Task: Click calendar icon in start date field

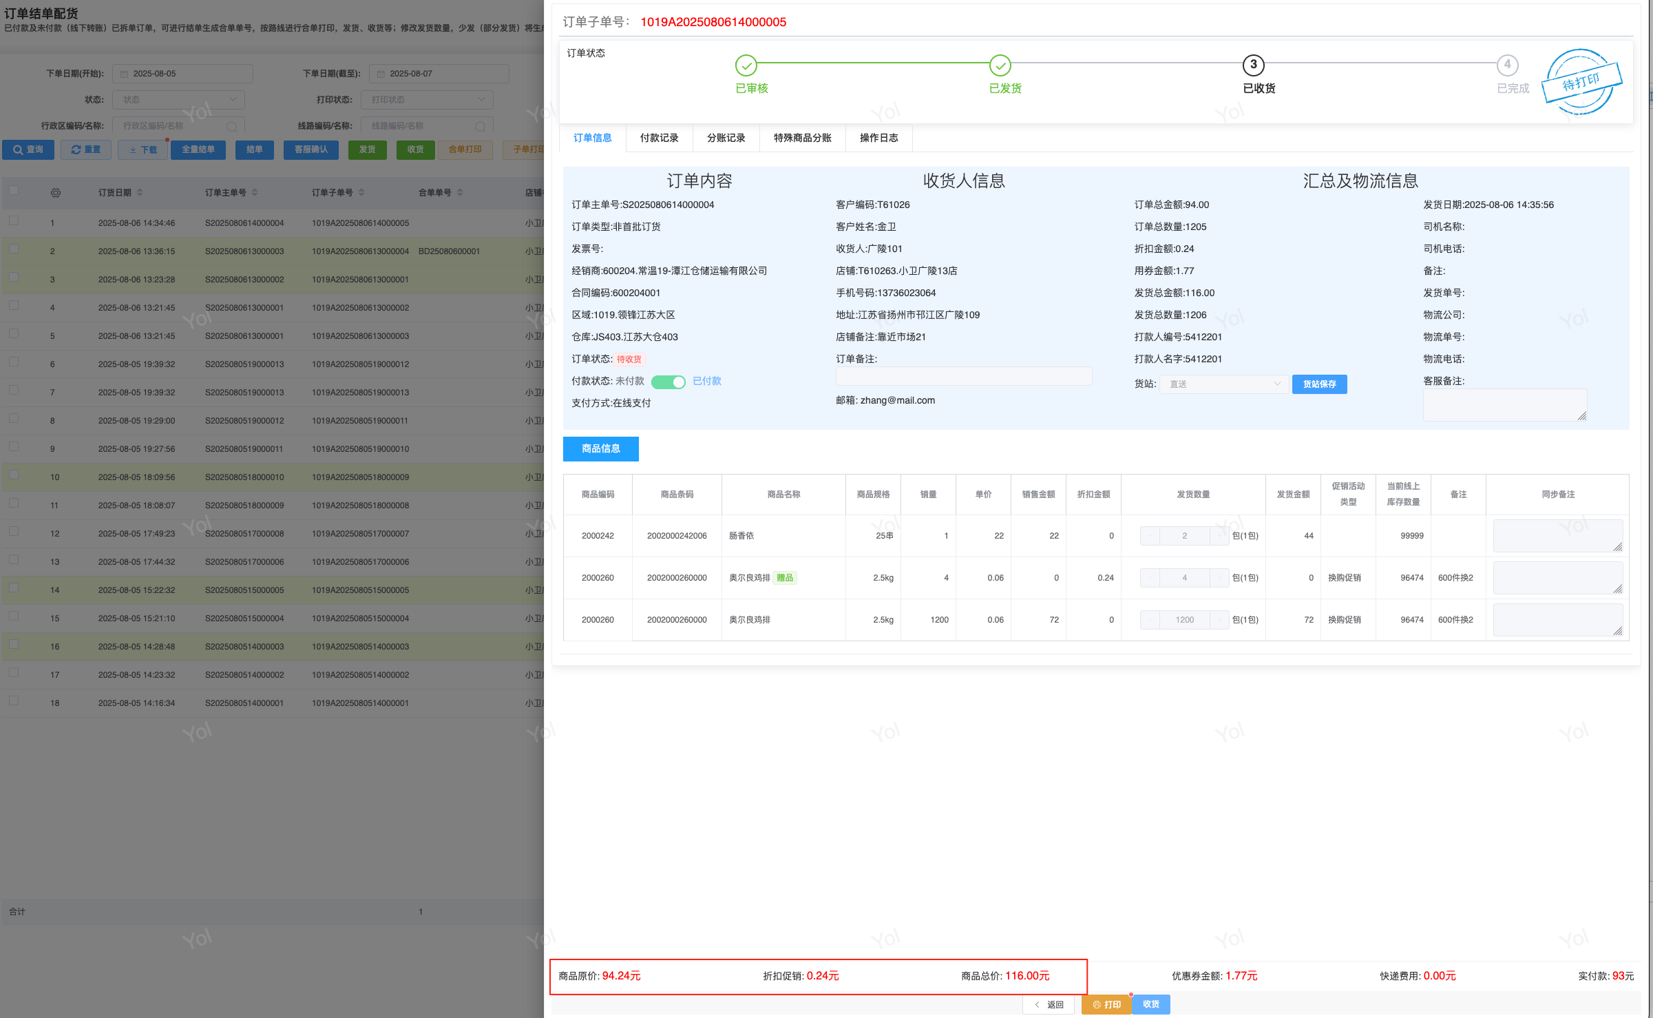Action: (125, 74)
